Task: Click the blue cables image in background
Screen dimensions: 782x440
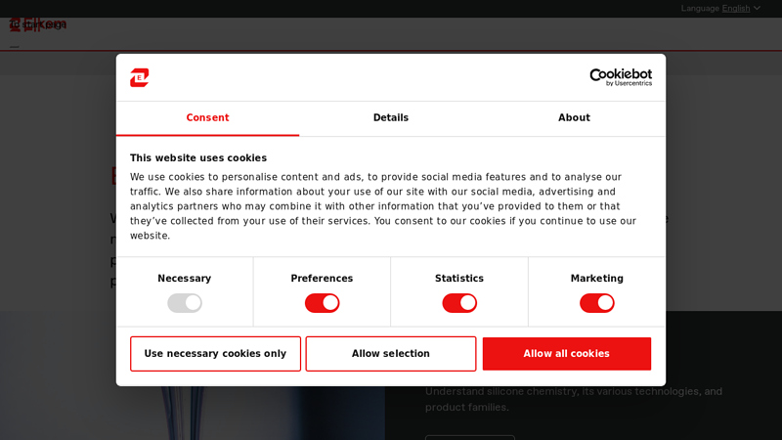Action: [59, 411]
